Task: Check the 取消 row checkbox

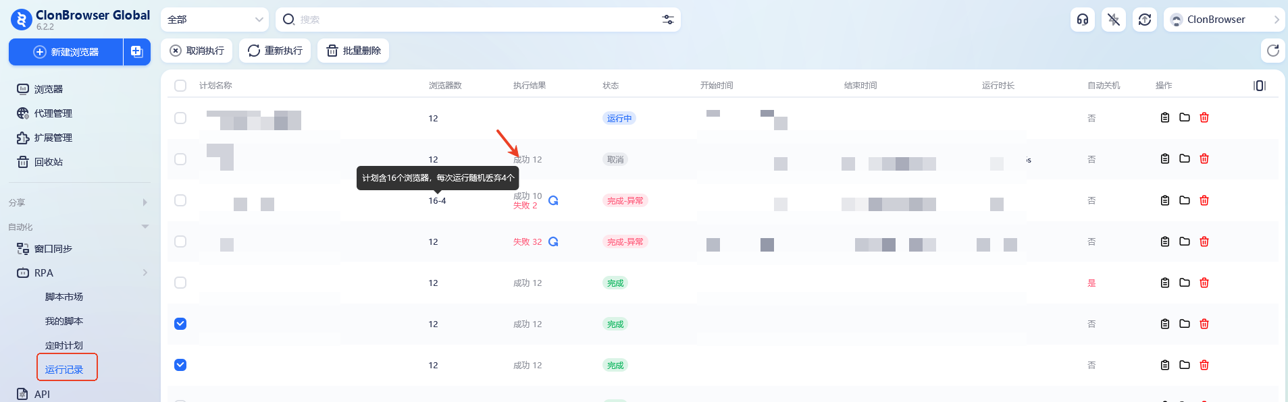Action: coord(180,159)
